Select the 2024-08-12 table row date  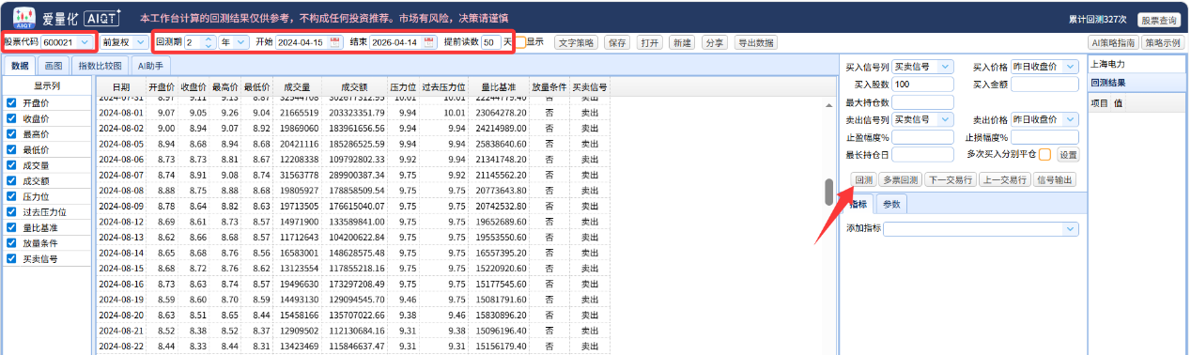(121, 221)
